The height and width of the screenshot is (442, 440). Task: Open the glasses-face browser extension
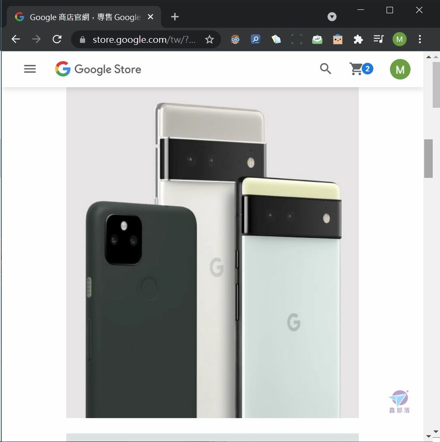pos(235,39)
